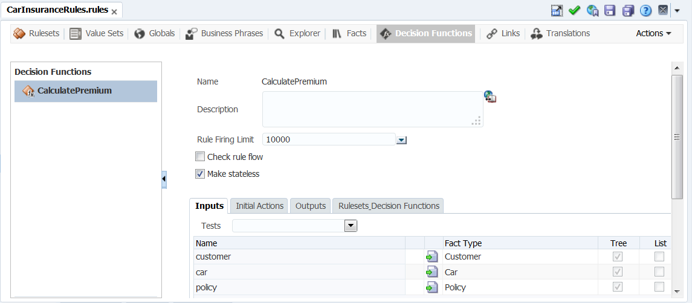Open the Value Sets section
The image size is (692, 303).
[97, 34]
